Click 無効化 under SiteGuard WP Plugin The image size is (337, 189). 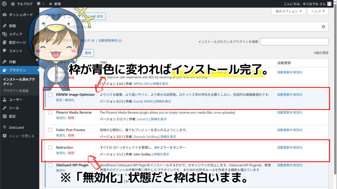click(x=61, y=171)
